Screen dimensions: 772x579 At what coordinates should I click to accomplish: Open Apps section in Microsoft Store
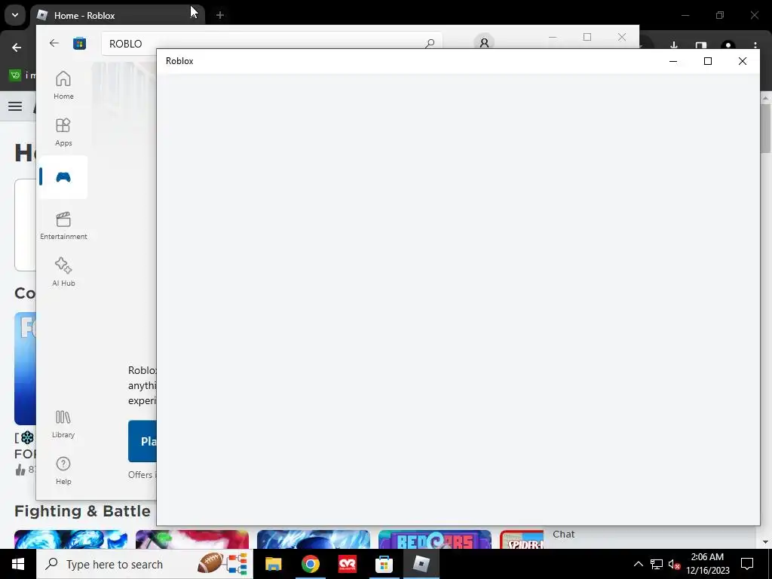[x=63, y=132]
